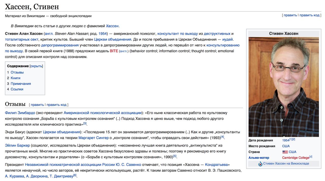Click top-right править page link

(290, 15)
